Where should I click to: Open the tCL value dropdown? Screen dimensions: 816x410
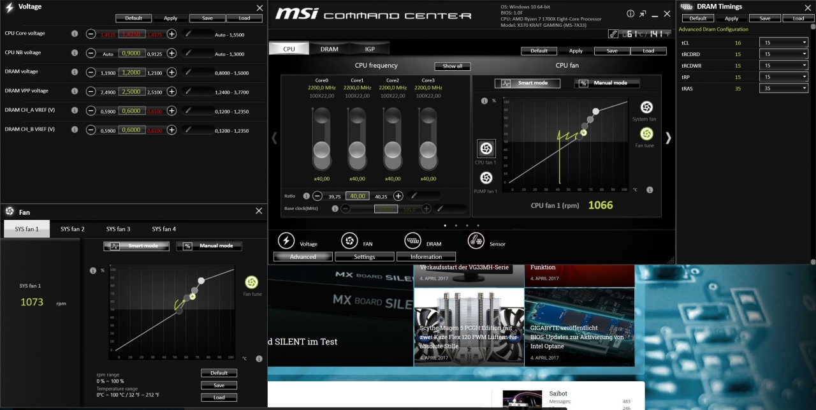pyautogui.click(x=783, y=43)
